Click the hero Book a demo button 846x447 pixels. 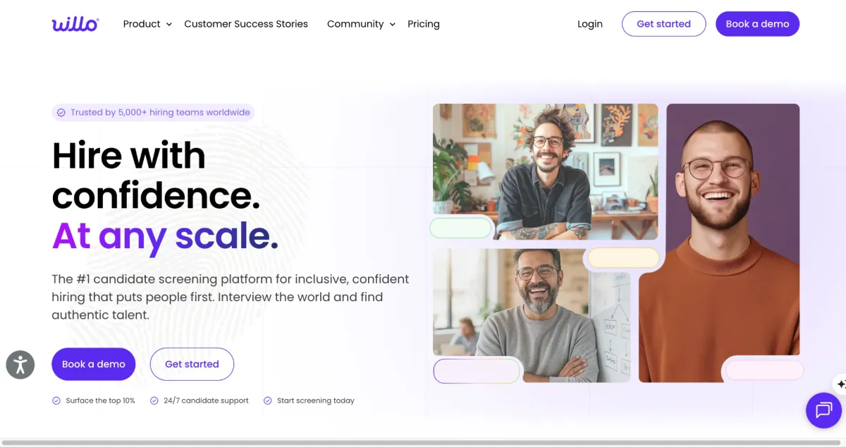(x=93, y=364)
